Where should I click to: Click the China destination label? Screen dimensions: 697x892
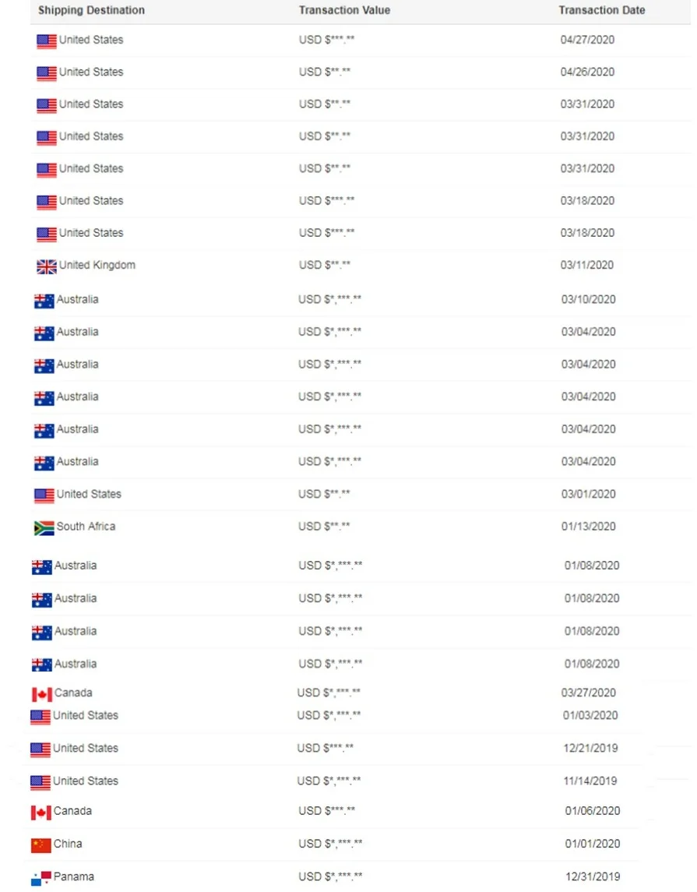point(68,844)
